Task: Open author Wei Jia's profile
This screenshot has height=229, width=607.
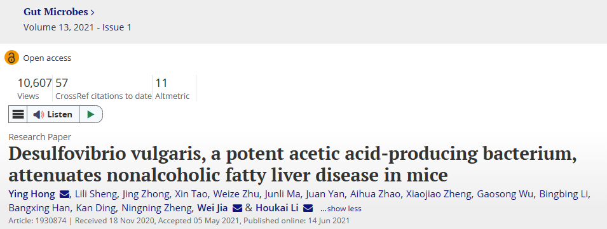Action: tap(214, 209)
